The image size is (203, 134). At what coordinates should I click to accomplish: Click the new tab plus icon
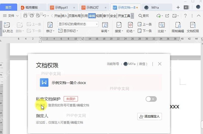(x=178, y=7)
